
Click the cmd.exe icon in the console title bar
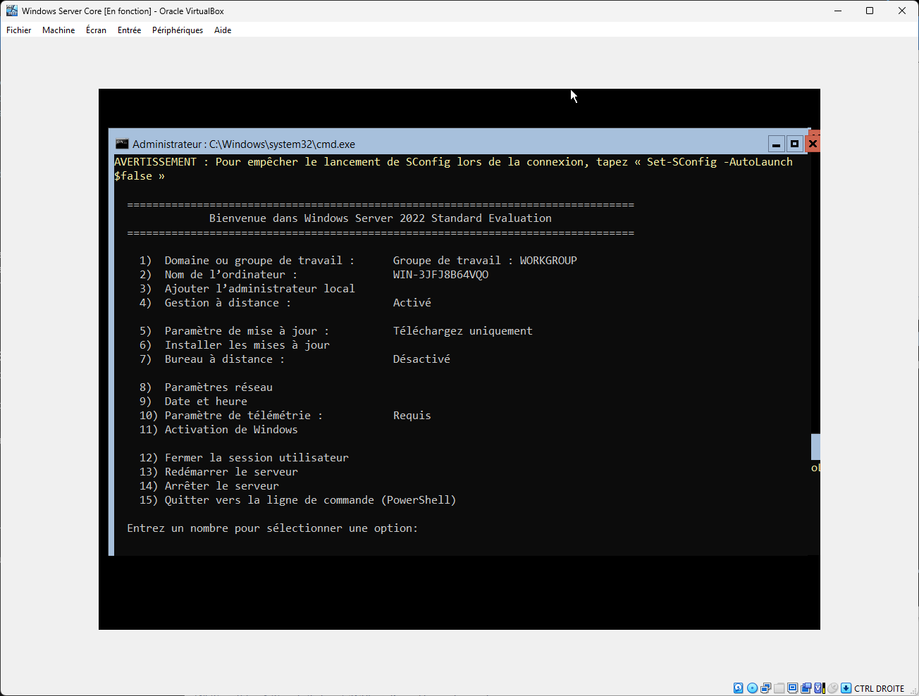tap(122, 144)
